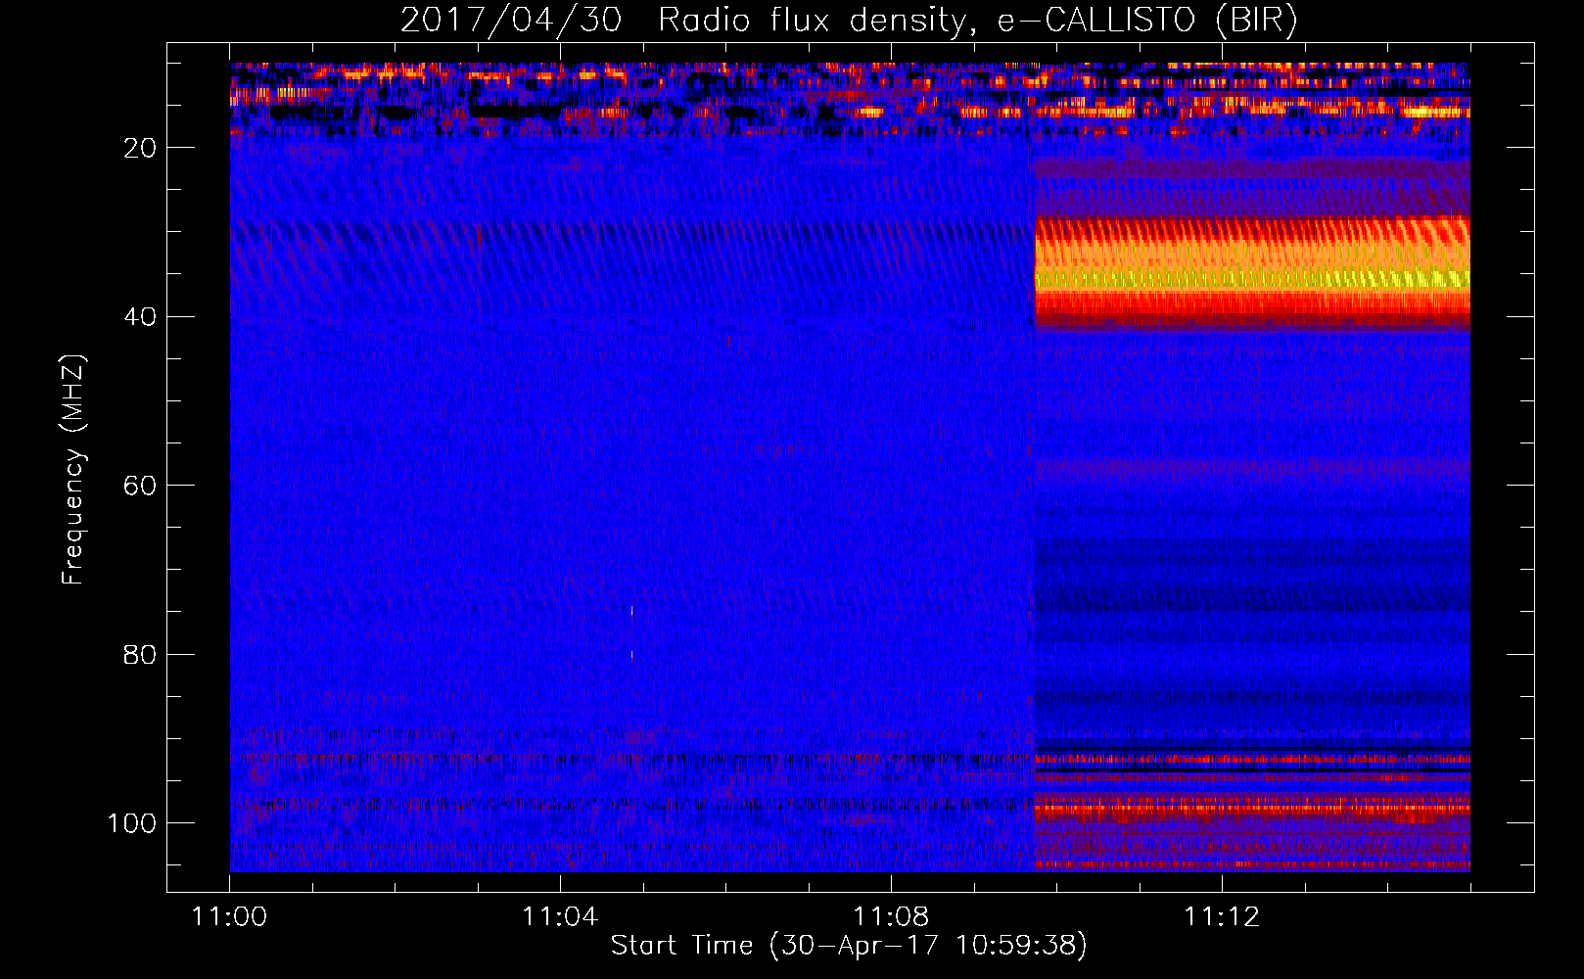Click the "Frequency (MHZ)" axis label
This screenshot has width=1584, height=979.
click(x=73, y=470)
